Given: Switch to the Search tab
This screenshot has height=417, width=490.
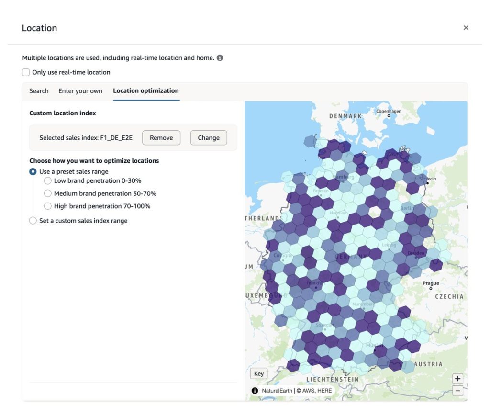Looking at the screenshot, I should pos(39,91).
